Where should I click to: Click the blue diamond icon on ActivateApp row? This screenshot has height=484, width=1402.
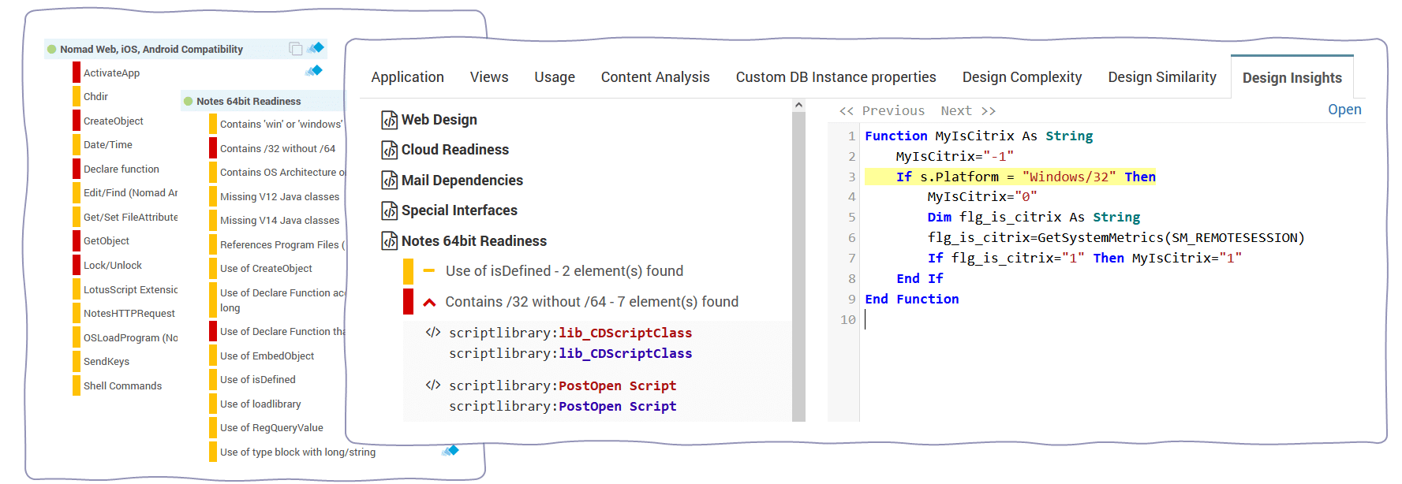[x=314, y=71]
